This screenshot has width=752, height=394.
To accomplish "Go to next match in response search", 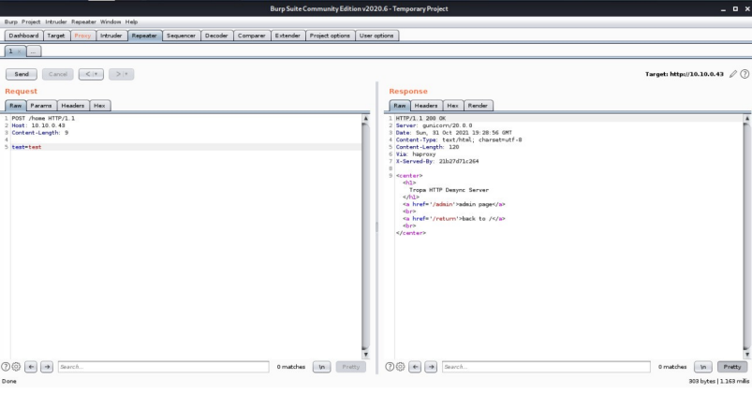I will [431, 367].
